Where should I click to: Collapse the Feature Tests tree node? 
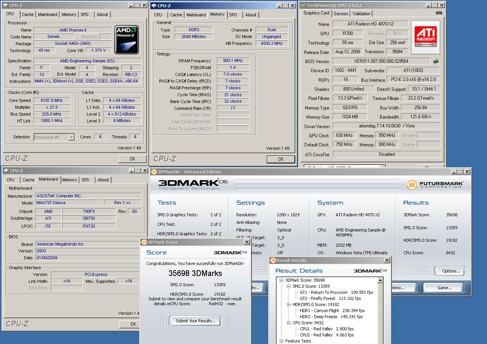pyautogui.click(x=282, y=341)
